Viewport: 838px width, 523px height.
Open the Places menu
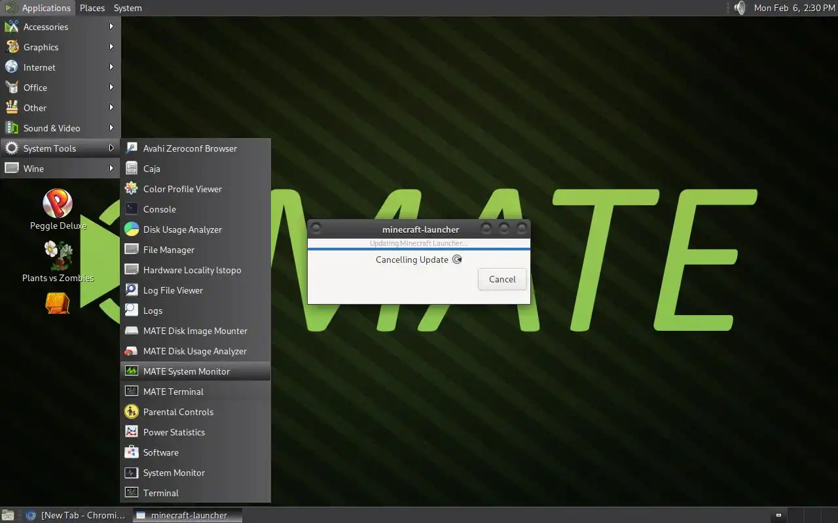[x=92, y=8]
